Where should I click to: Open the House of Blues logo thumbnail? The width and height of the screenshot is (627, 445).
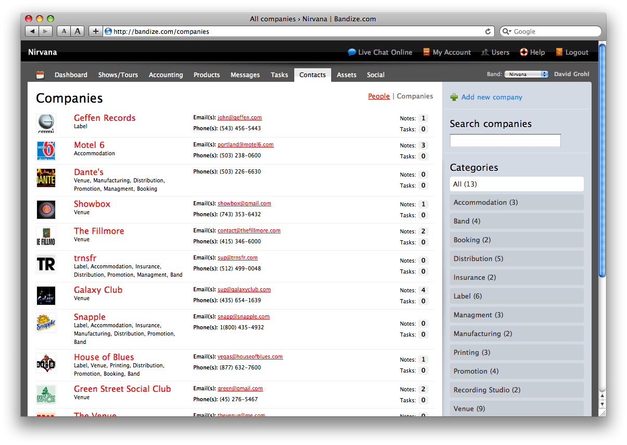pos(46,363)
